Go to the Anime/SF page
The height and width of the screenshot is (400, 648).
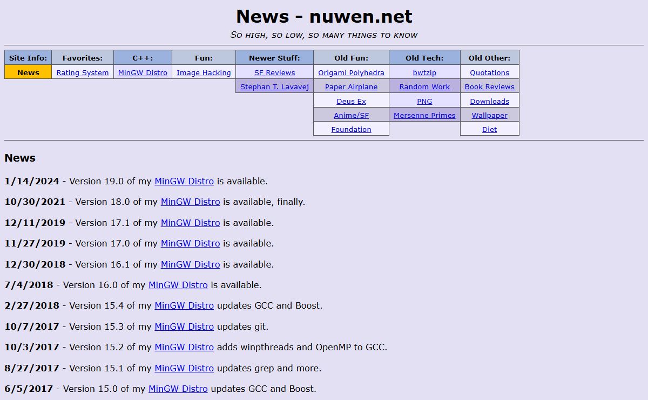[x=351, y=115]
